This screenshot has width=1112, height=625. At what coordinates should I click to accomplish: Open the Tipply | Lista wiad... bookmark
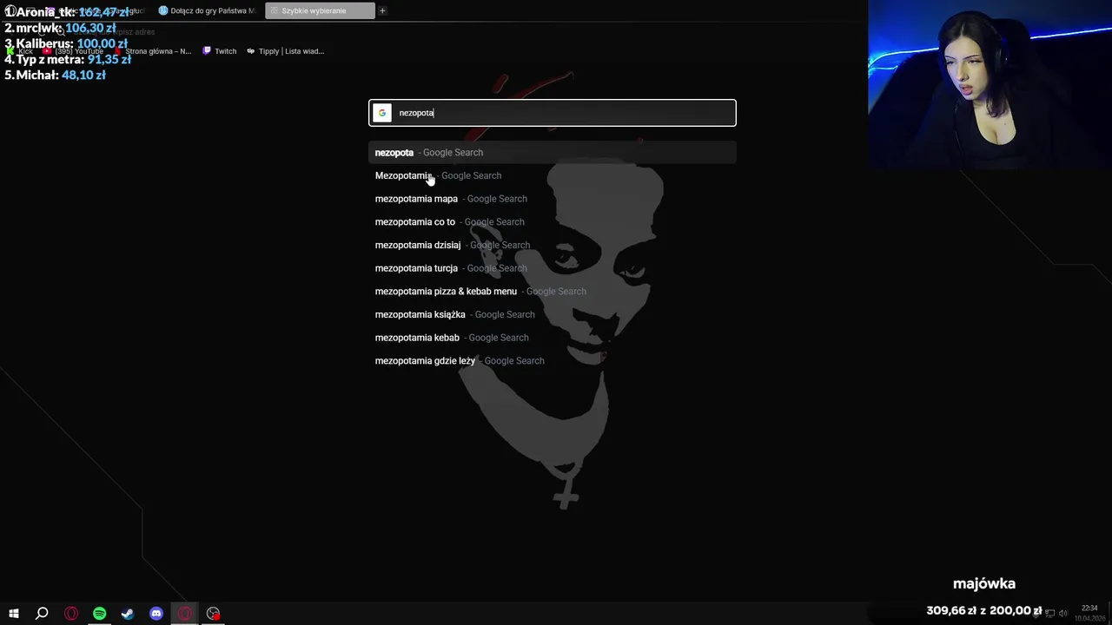click(285, 51)
